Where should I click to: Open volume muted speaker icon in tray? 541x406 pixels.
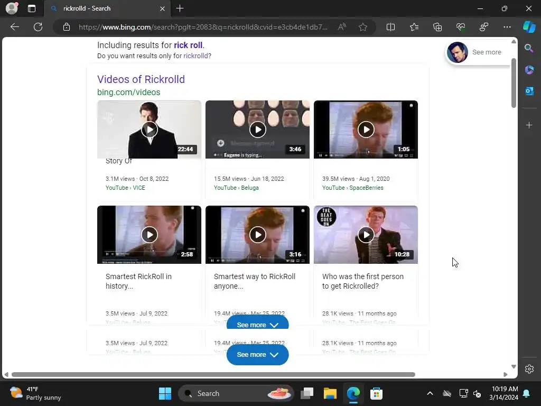(x=477, y=393)
